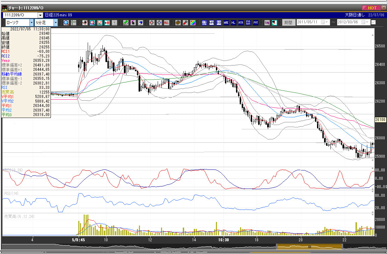Close the chart window
This screenshot has width=387, height=254.
coord(384,8)
